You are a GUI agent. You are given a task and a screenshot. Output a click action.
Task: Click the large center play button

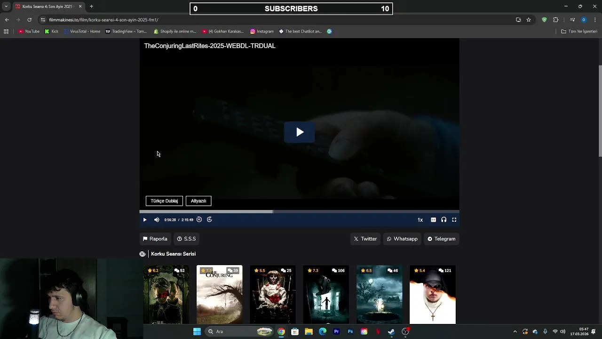click(300, 132)
